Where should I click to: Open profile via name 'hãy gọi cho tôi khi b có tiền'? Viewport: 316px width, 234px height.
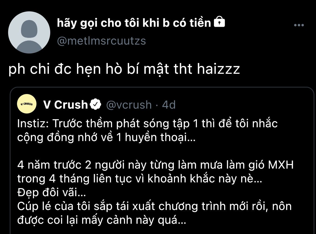(x=134, y=23)
